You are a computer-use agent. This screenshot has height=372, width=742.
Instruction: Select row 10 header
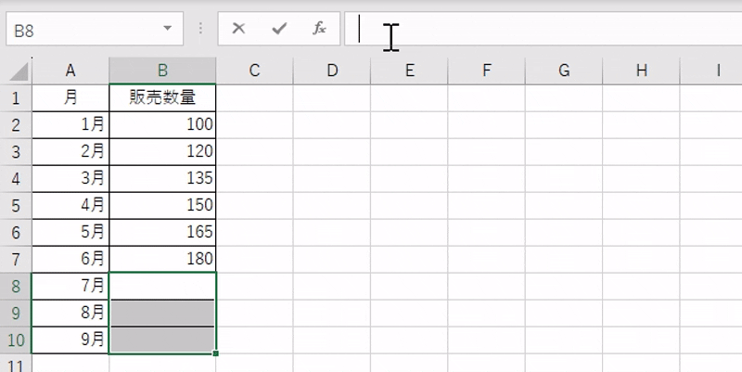(16, 340)
